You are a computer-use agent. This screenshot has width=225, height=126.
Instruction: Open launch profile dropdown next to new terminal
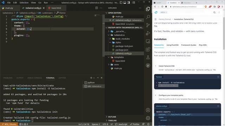(x=94, y=78)
